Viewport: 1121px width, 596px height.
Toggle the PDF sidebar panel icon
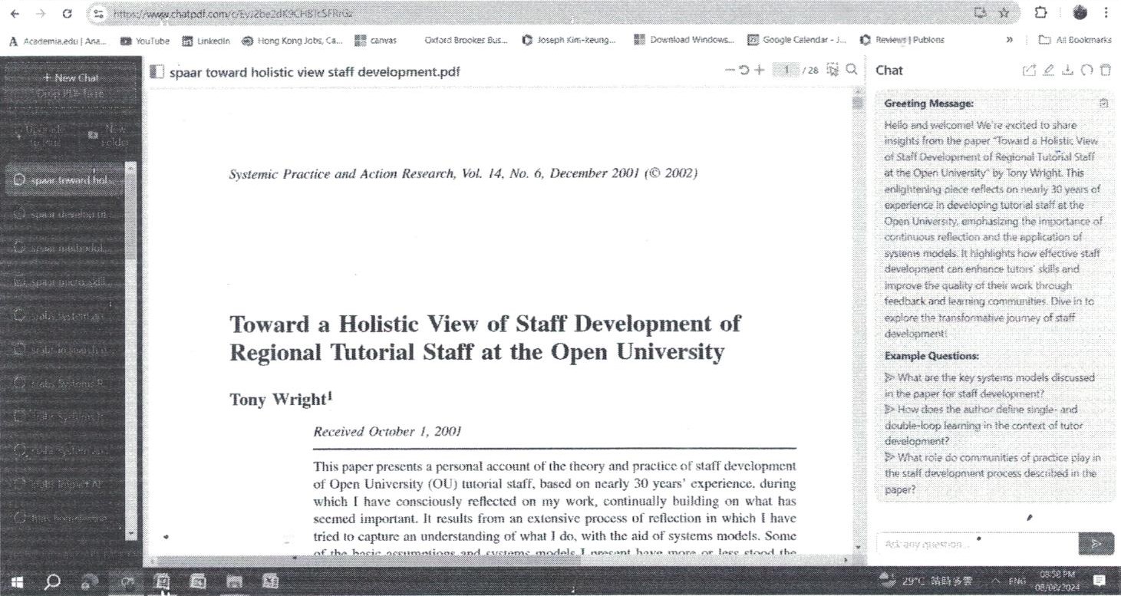click(157, 71)
